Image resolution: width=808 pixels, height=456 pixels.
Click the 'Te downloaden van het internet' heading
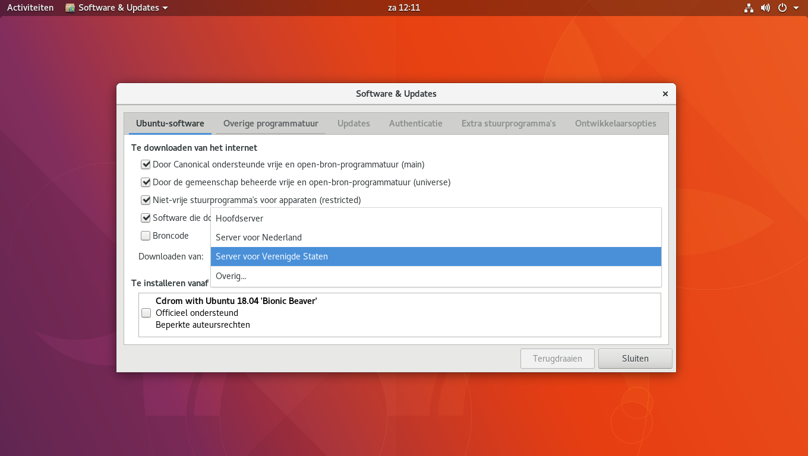click(x=194, y=147)
